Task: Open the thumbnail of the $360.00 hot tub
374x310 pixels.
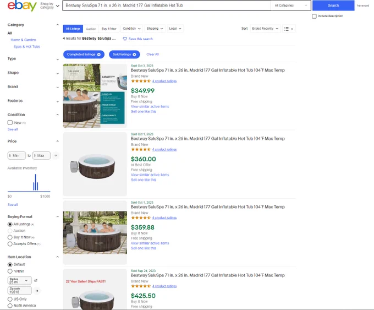Action: 95,164
